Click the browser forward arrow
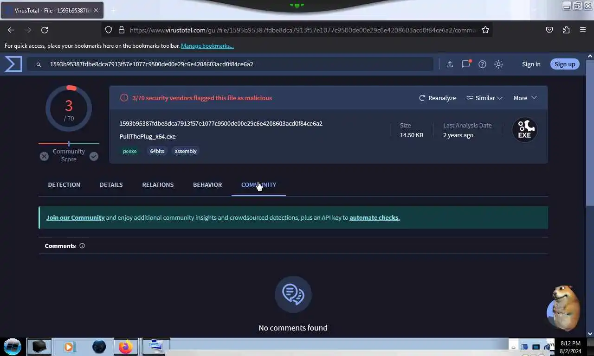Image resolution: width=594 pixels, height=356 pixels. point(28,30)
